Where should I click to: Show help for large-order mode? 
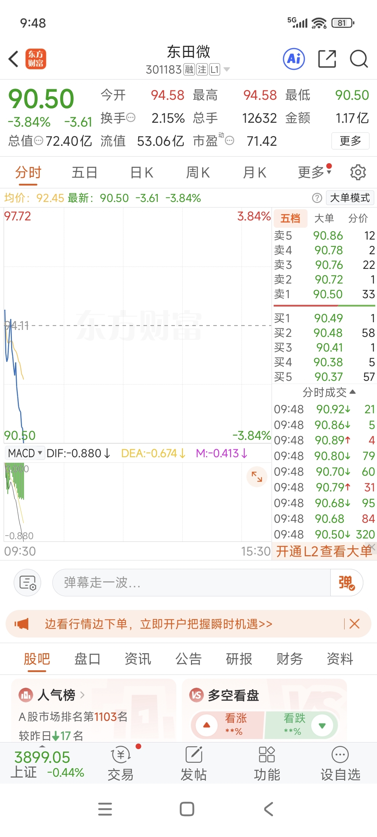point(317,198)
